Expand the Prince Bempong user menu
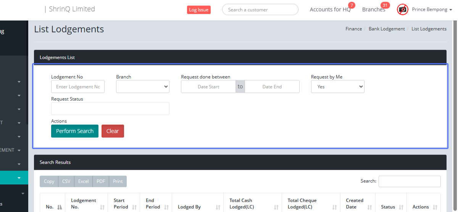Screen dimensions: 458x212 tap(432, 10)
